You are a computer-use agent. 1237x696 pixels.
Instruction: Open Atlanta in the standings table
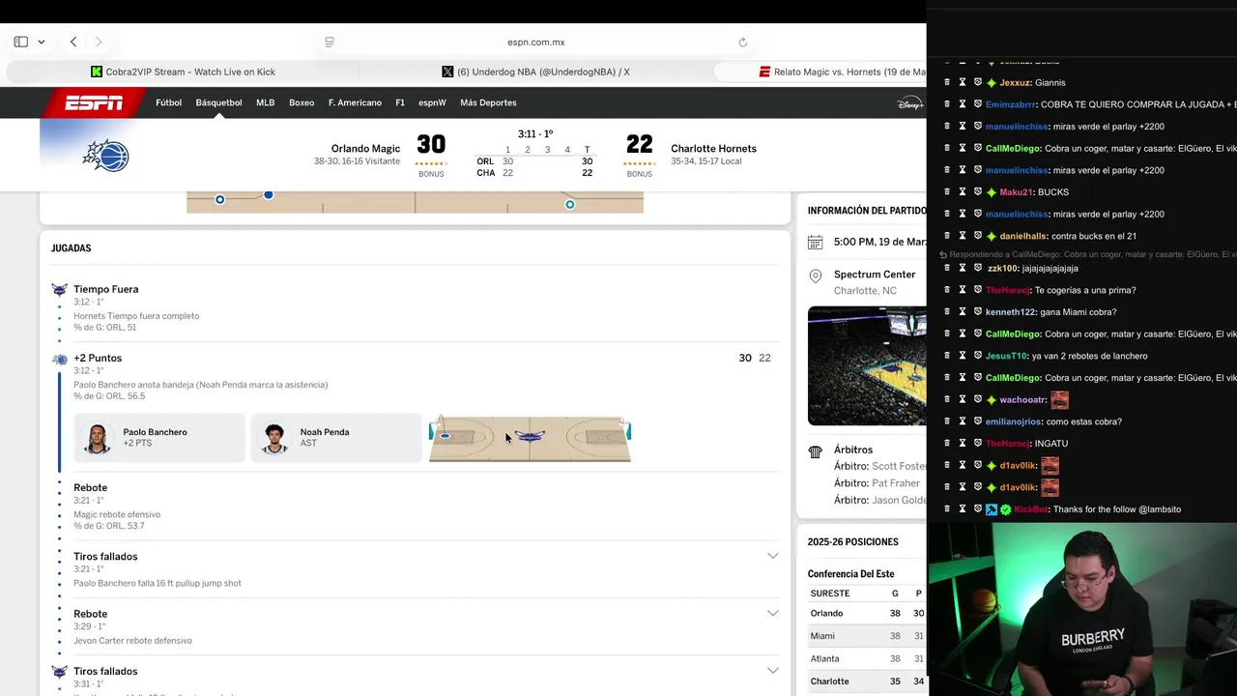tap(824, 658)
